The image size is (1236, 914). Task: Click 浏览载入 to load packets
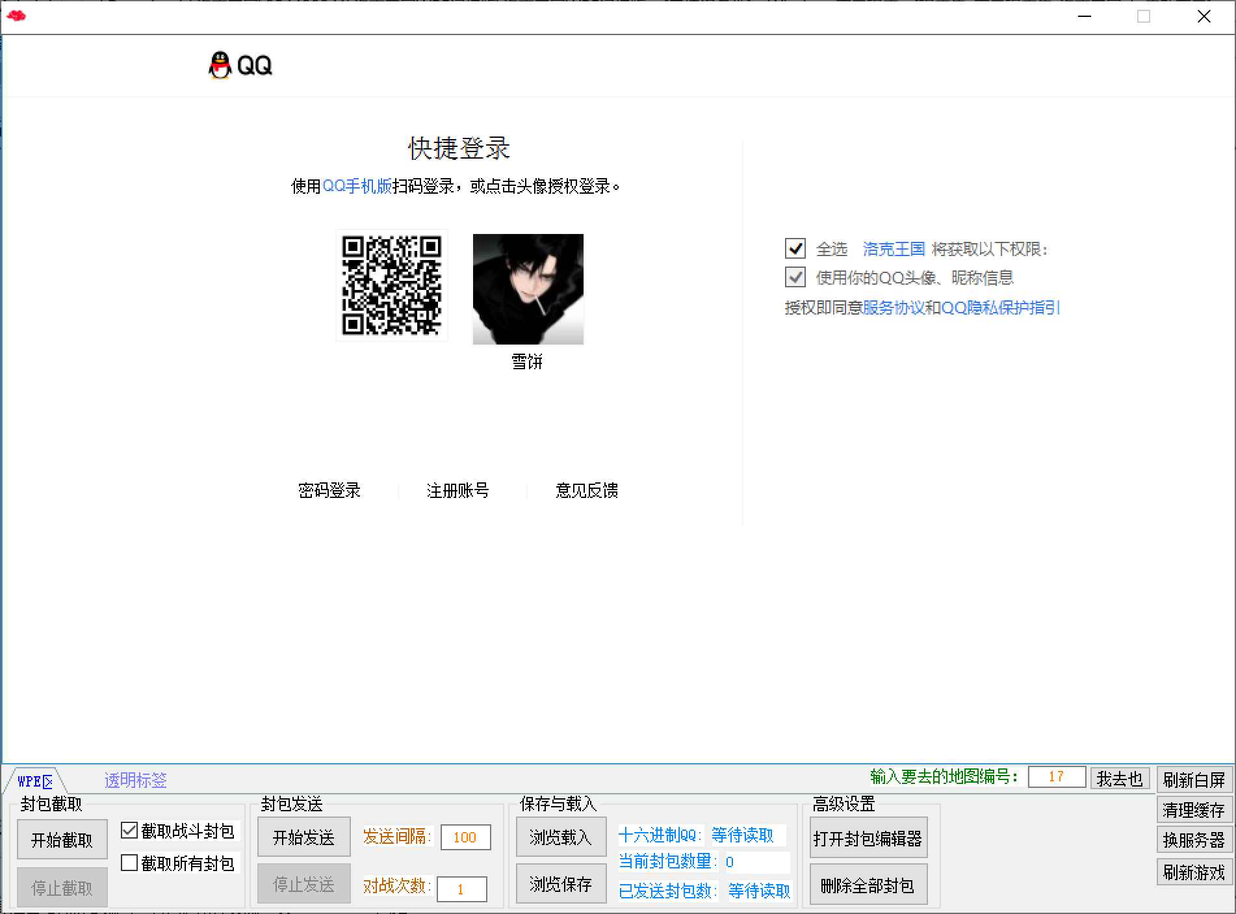click(560, 838)
